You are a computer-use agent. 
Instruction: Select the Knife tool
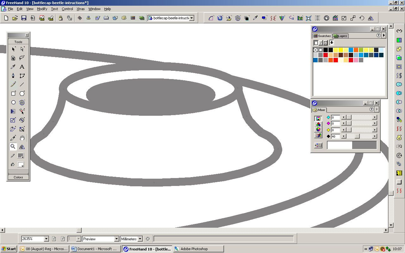click(13, 138)
